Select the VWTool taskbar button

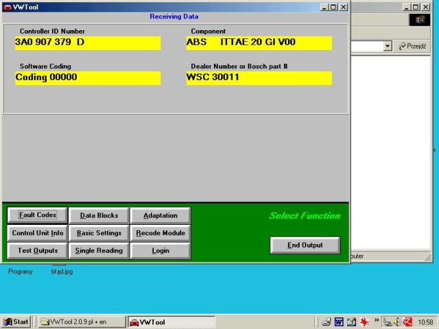coord(171,322)
